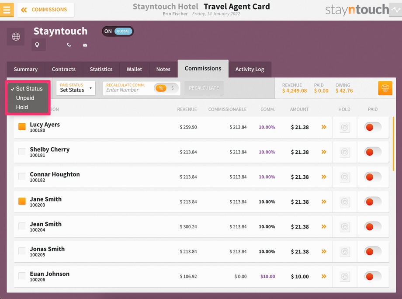
Task: Choose Set Status in open dropdown list
Action: point(28,89)
